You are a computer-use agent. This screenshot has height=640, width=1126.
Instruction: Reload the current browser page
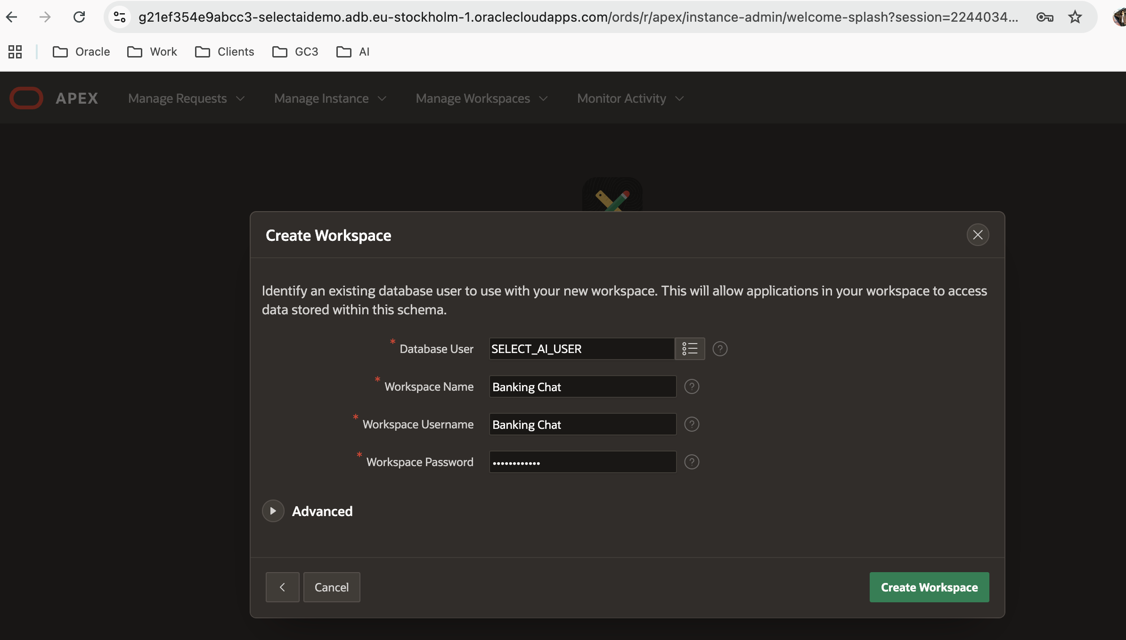coord(79,17)
